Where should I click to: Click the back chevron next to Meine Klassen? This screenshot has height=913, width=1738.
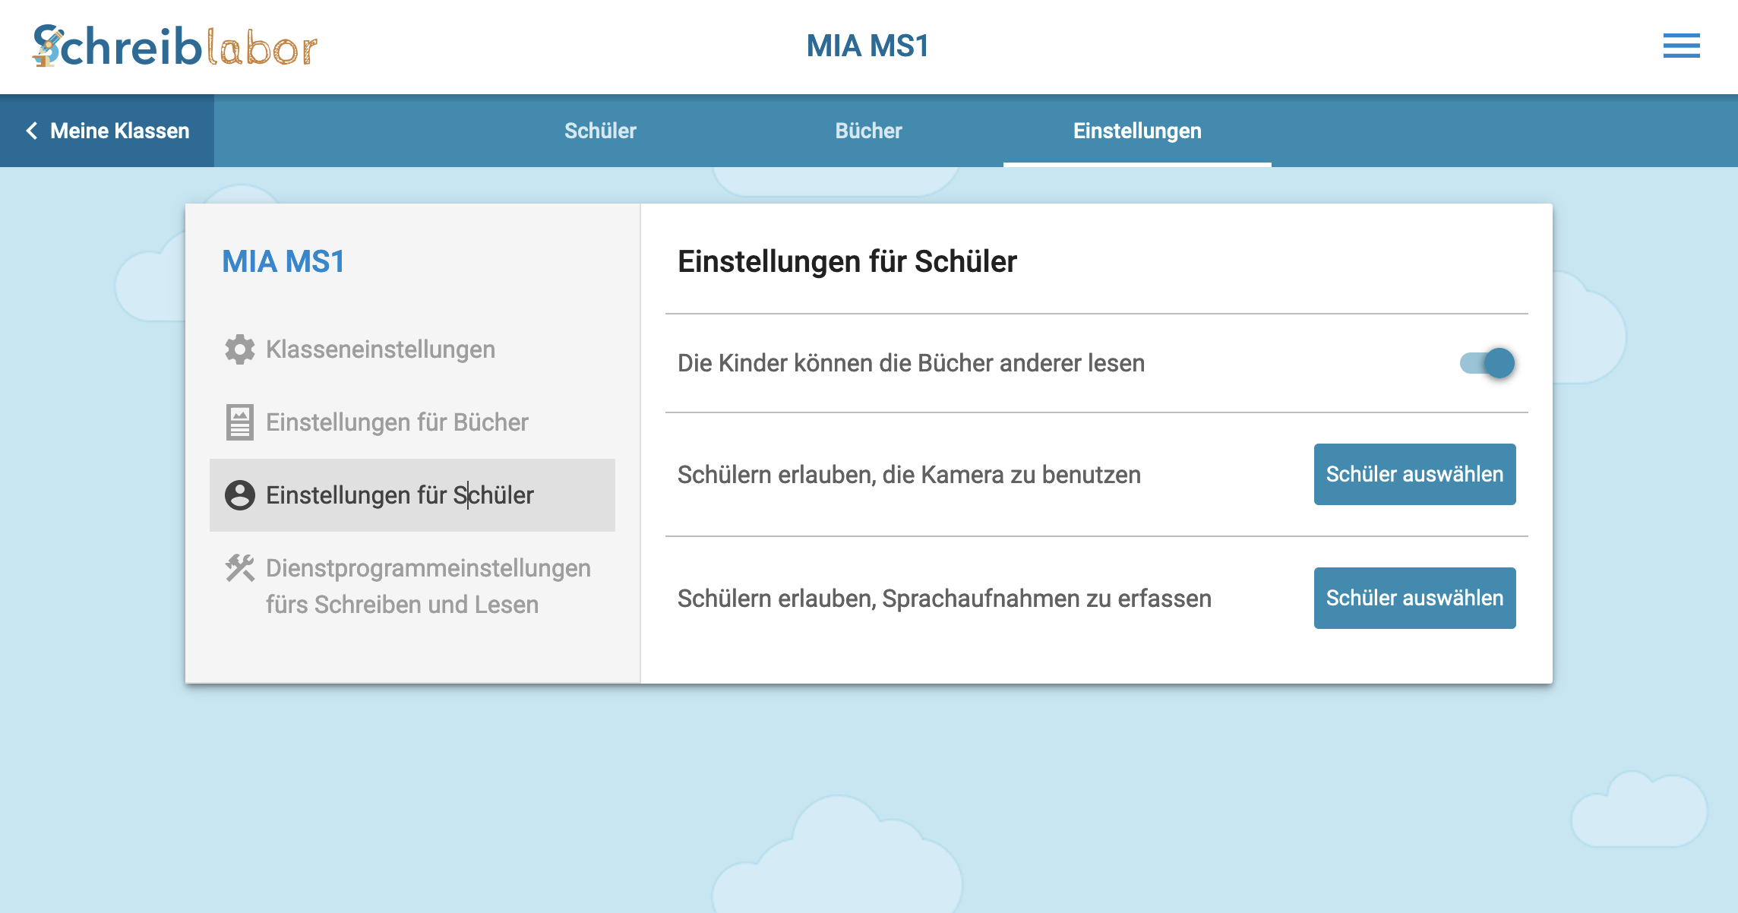pos(32,131)
